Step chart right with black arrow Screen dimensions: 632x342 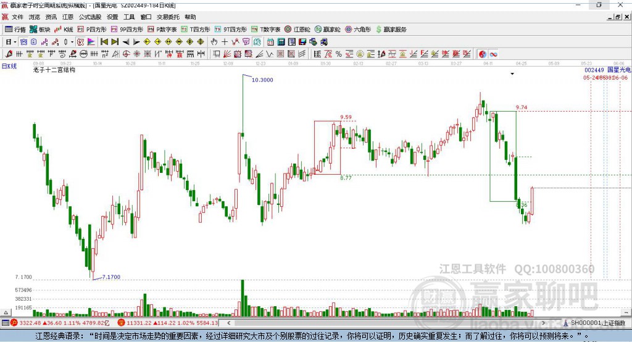[136, 42]
